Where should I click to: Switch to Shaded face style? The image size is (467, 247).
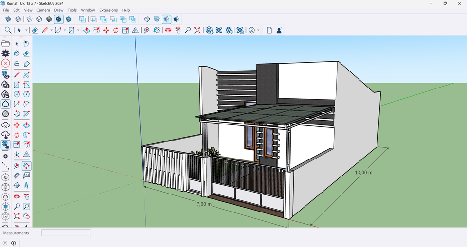pyautogui.click(x=49, y=19)
